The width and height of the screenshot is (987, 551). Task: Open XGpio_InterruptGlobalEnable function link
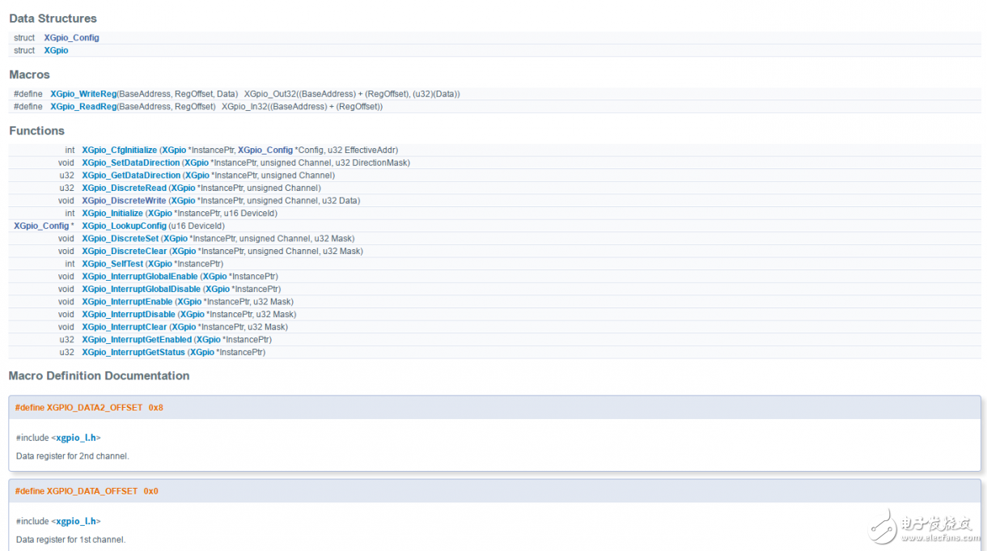(139, 277)
